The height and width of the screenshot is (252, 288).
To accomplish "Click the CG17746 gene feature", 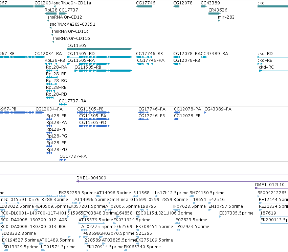I will tap(144, 6).
